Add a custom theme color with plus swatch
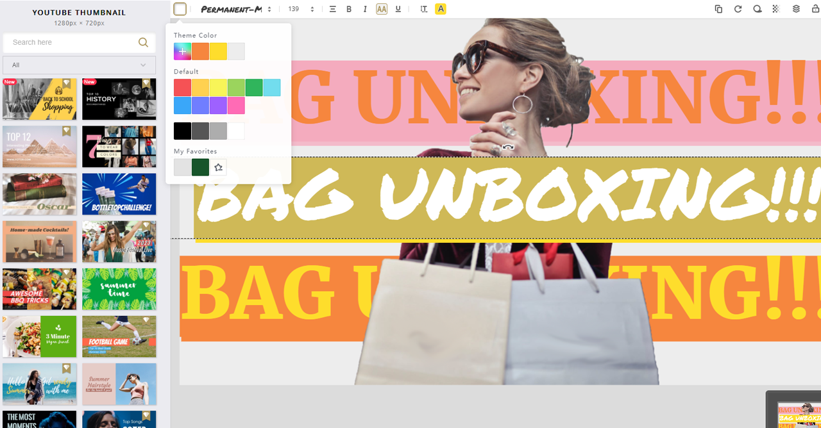This screenshot has height=428, width=821. coord(182,51)
